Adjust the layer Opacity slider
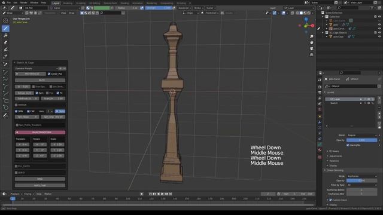 [x=361, y=140]
